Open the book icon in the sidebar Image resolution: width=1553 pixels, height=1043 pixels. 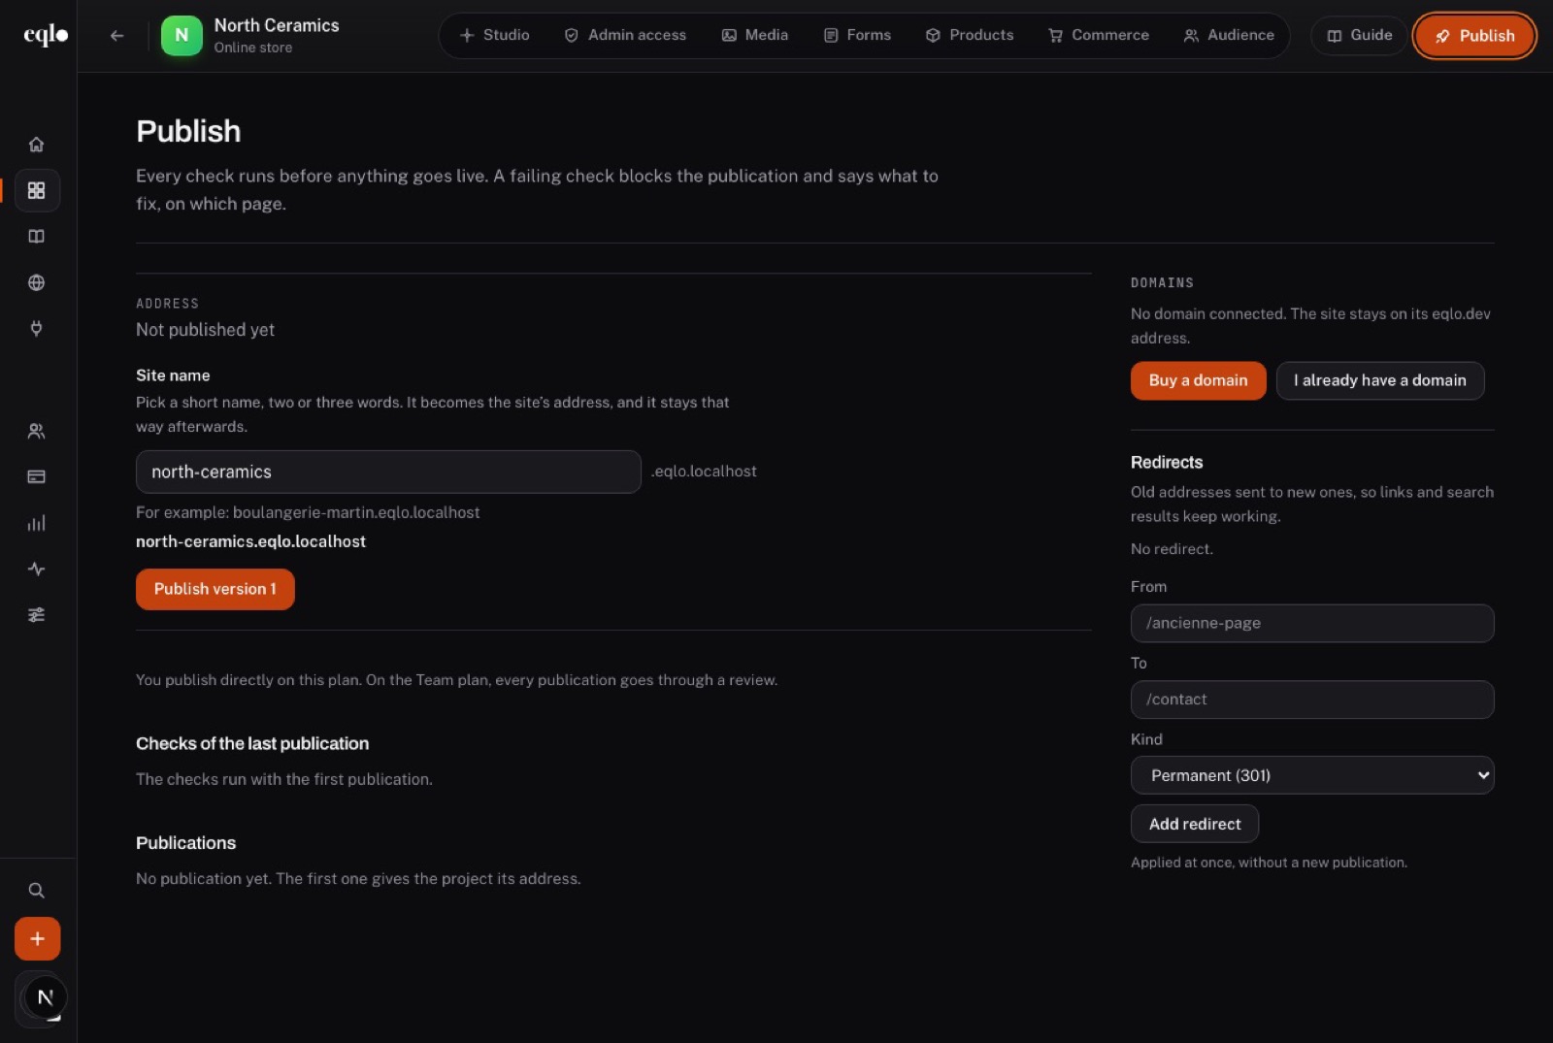[37, 237]
